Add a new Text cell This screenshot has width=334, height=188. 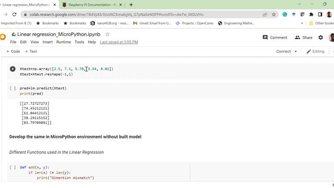tap(31, 51)
